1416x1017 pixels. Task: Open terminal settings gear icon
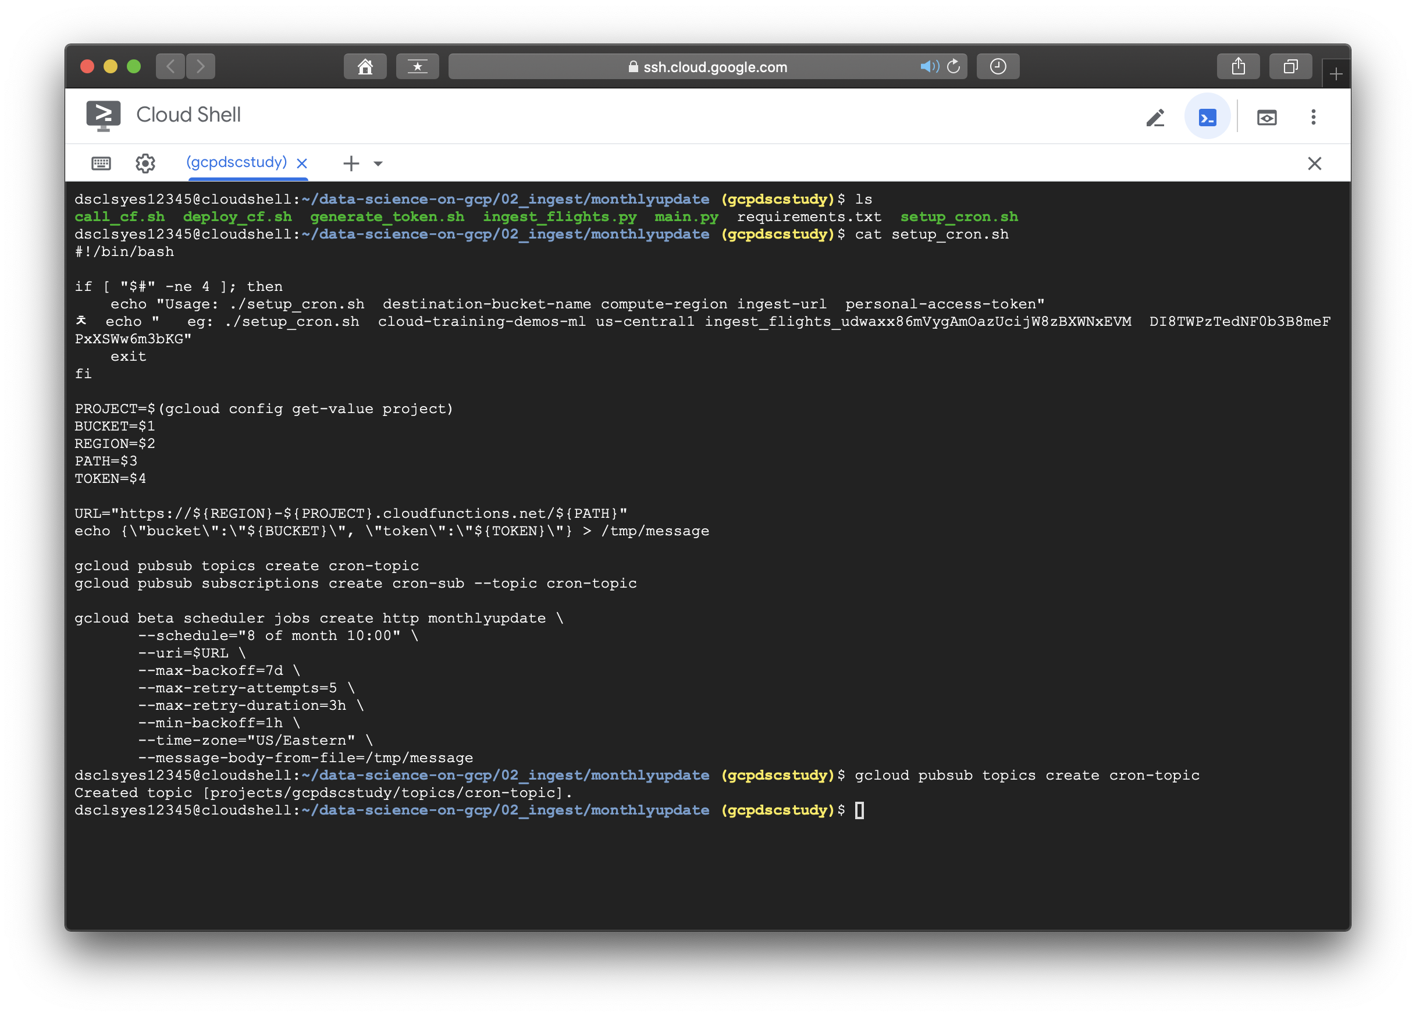(145, 163)
